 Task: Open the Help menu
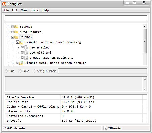pyautogui.click(x=45, y=10)
